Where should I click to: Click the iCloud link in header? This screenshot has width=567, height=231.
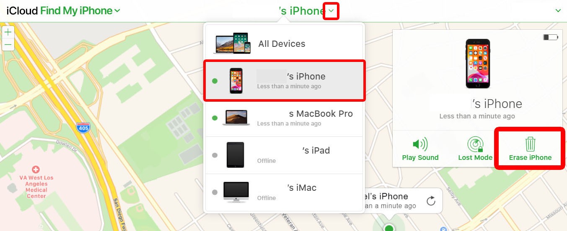[22, 11]
